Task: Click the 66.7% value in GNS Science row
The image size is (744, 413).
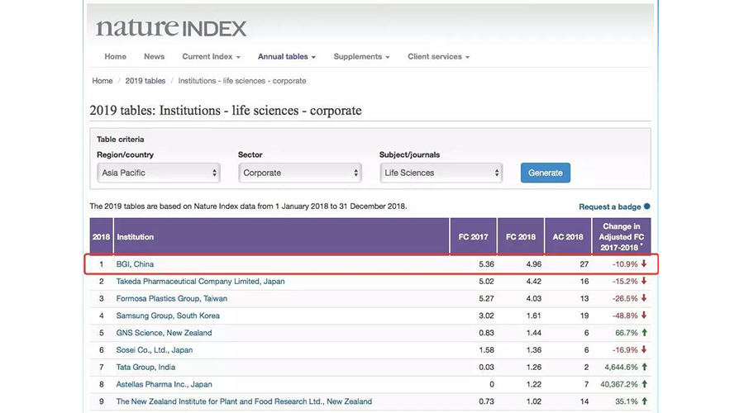Action: click(627, 332)
